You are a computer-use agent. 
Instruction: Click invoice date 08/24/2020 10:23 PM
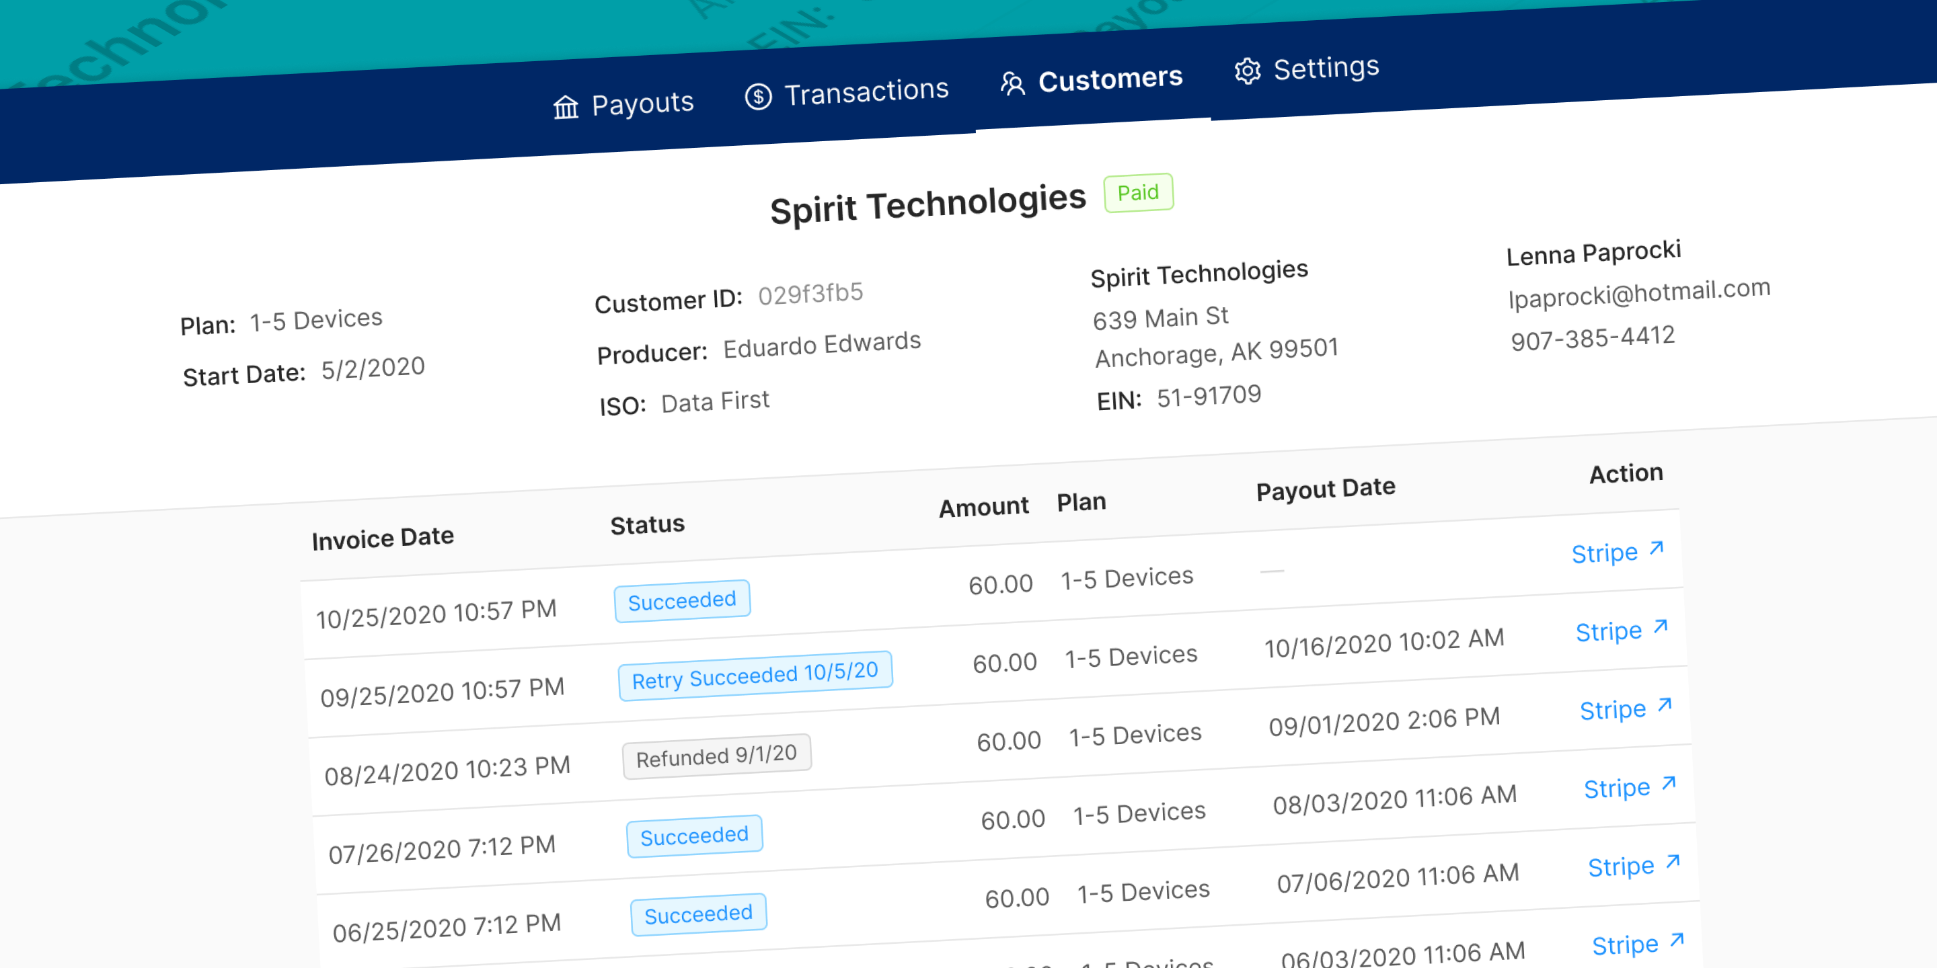click(447, 770)
